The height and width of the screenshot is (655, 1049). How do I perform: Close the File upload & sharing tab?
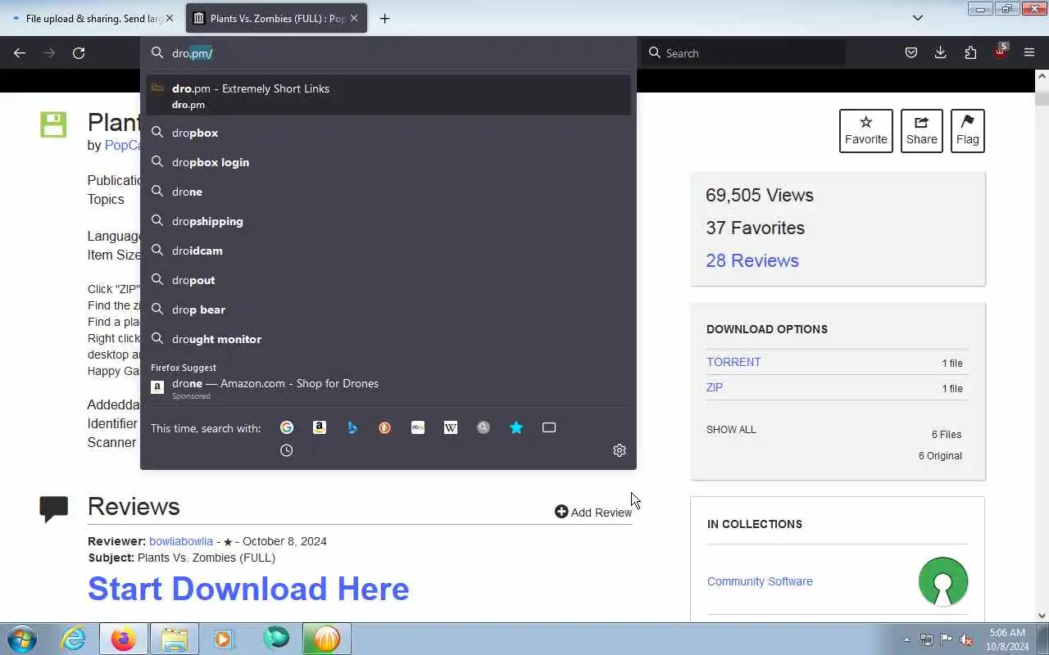170,18
